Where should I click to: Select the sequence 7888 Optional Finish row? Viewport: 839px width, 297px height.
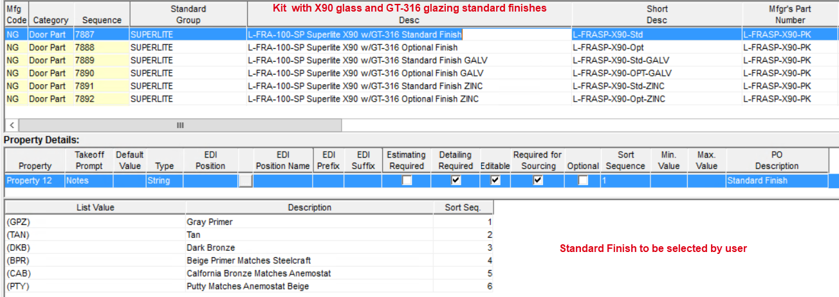(353, 48)
